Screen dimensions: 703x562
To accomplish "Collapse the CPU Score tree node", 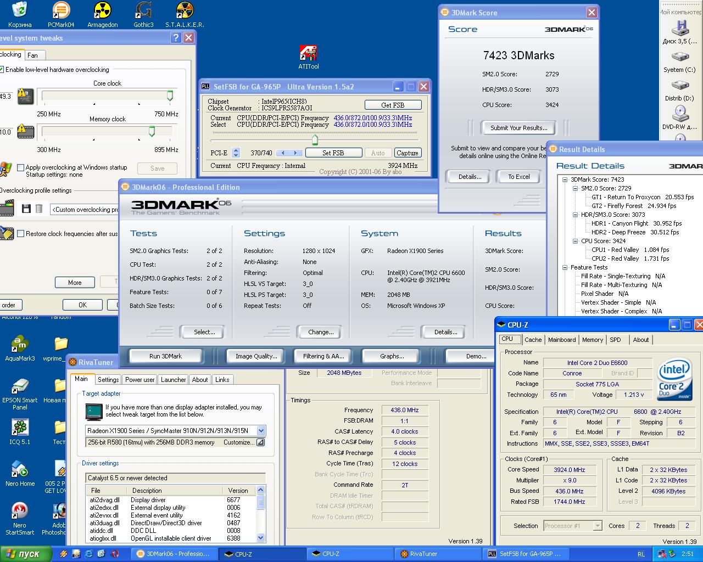I will (x=575, y=241).
